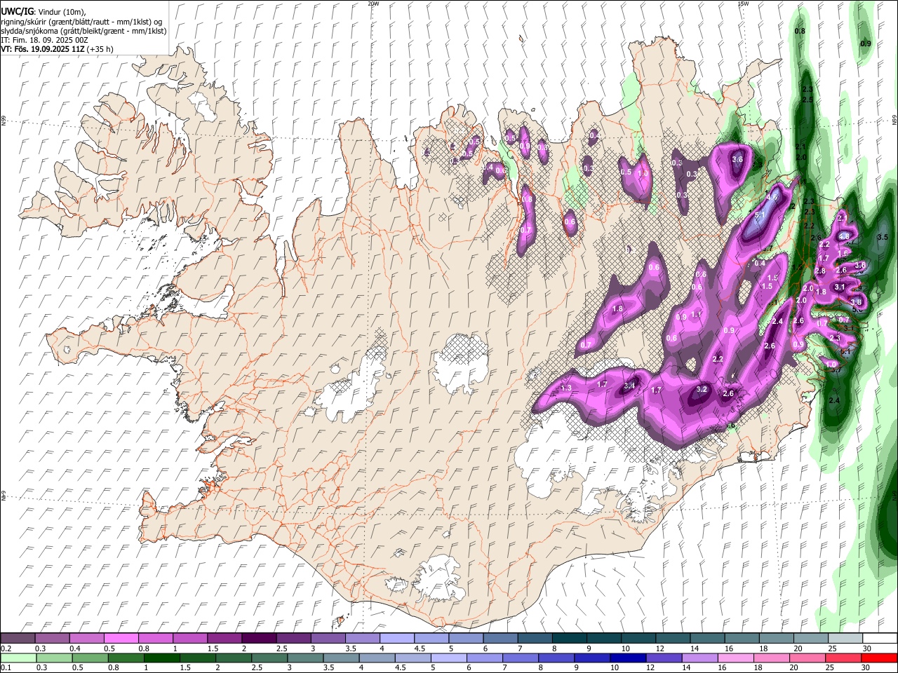Select the "3.4" precipitation value on the map
This screenshot has width=898, height=673.
click(630, 386)
